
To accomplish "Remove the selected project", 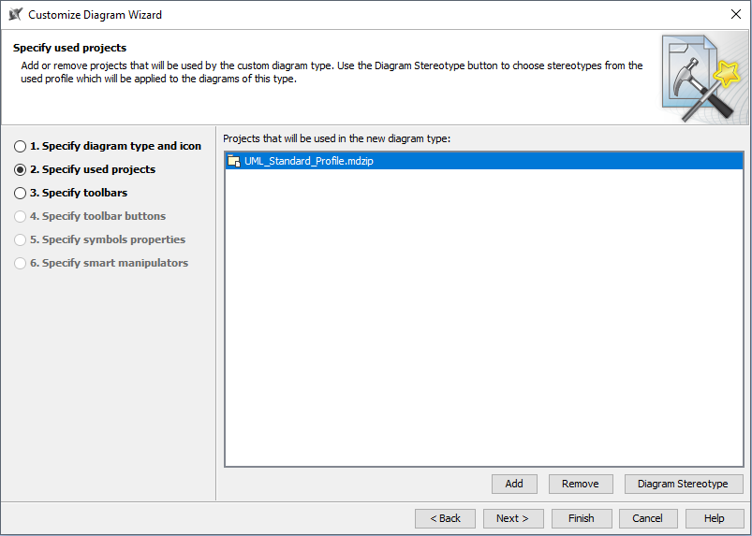I will click(580, 484).
